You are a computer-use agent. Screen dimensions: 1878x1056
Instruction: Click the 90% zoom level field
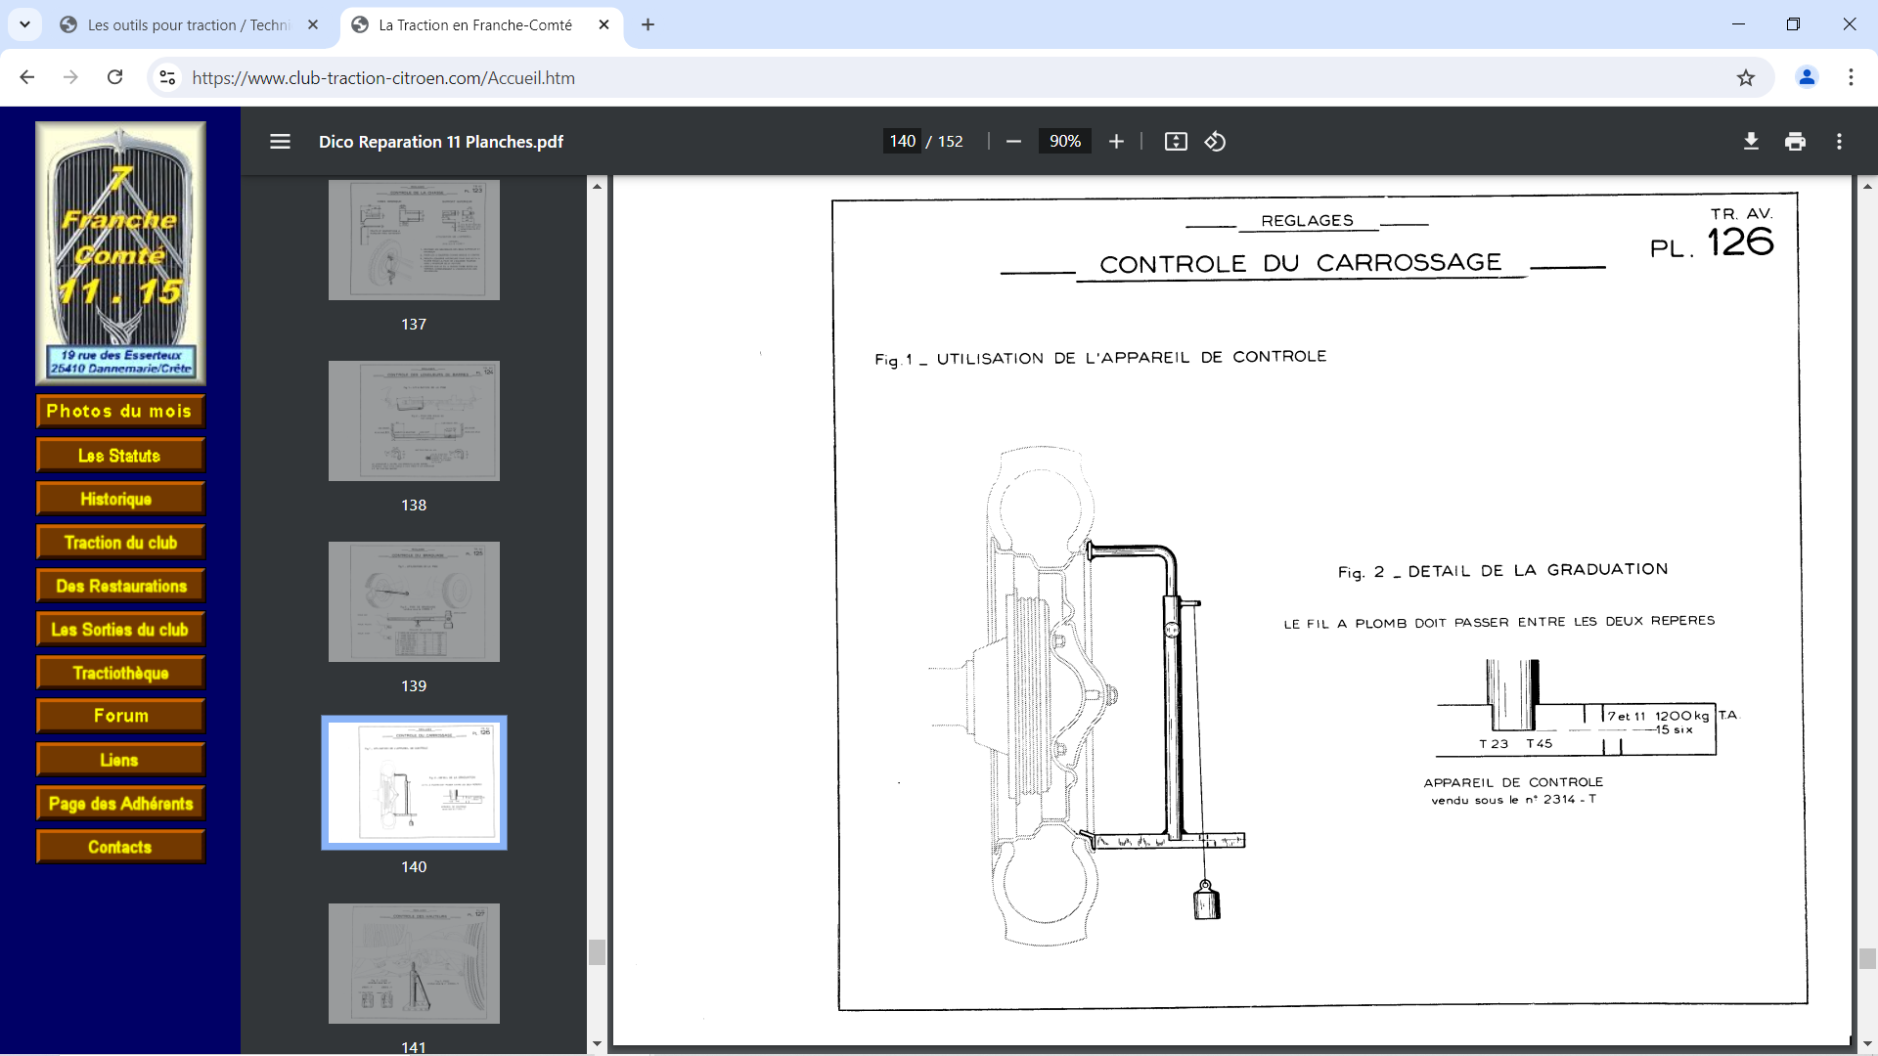(x=1064, y=142)
